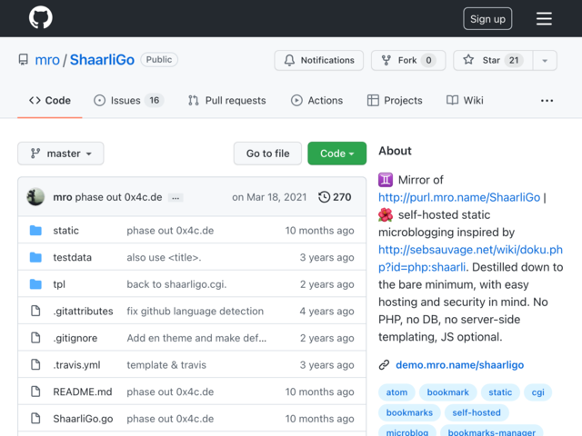This screenshot has width=582, height=436.
Task: Select the static topic tag
Action: (x=500, y=392)
